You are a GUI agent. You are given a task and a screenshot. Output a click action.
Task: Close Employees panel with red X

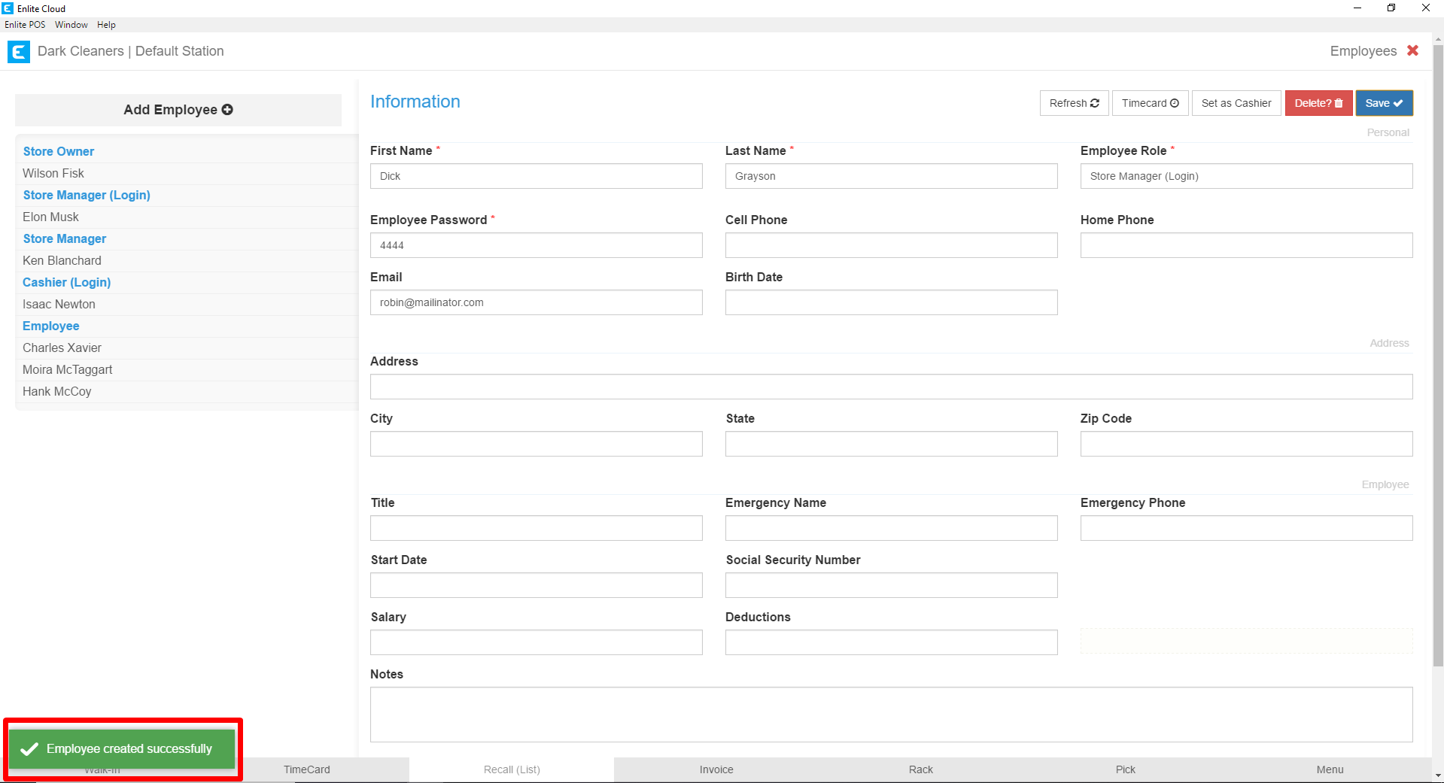[x=1412, y=50]
